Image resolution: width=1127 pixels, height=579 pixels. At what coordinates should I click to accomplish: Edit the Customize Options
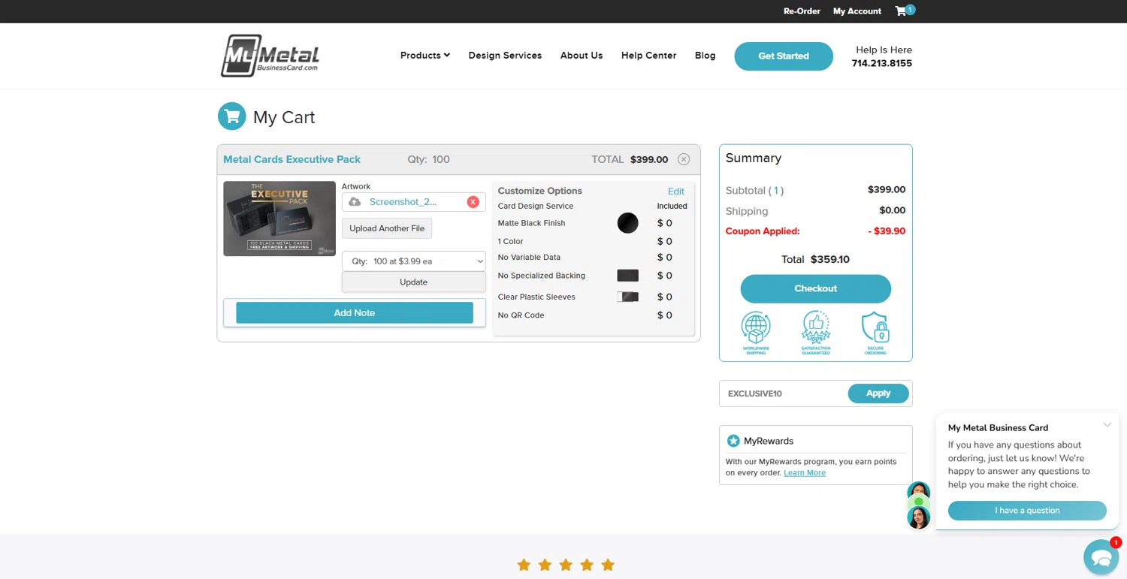(676, 191)
